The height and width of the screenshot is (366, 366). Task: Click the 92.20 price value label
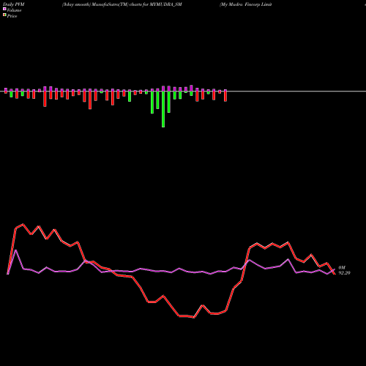pyautogui.click(x=344, y=273)
